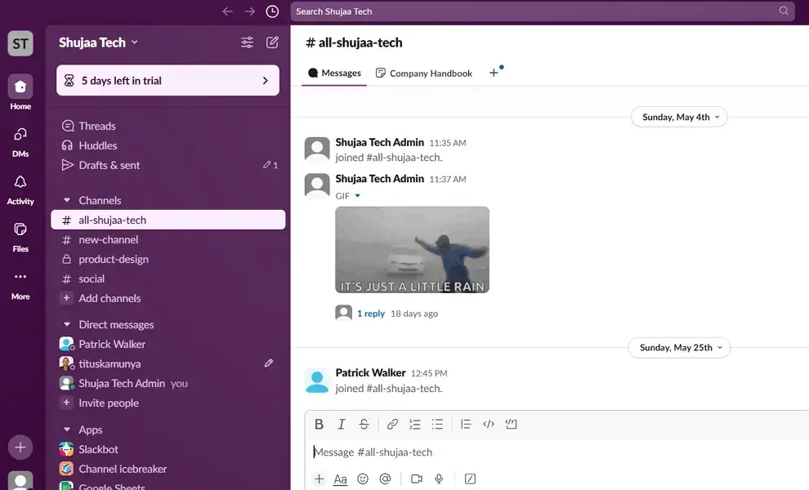
Task: Collapse the GIF preview
Action: coord(358,196)
